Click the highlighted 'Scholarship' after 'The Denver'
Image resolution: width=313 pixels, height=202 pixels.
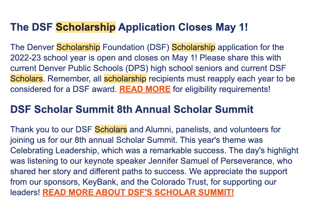coord(78,47)
